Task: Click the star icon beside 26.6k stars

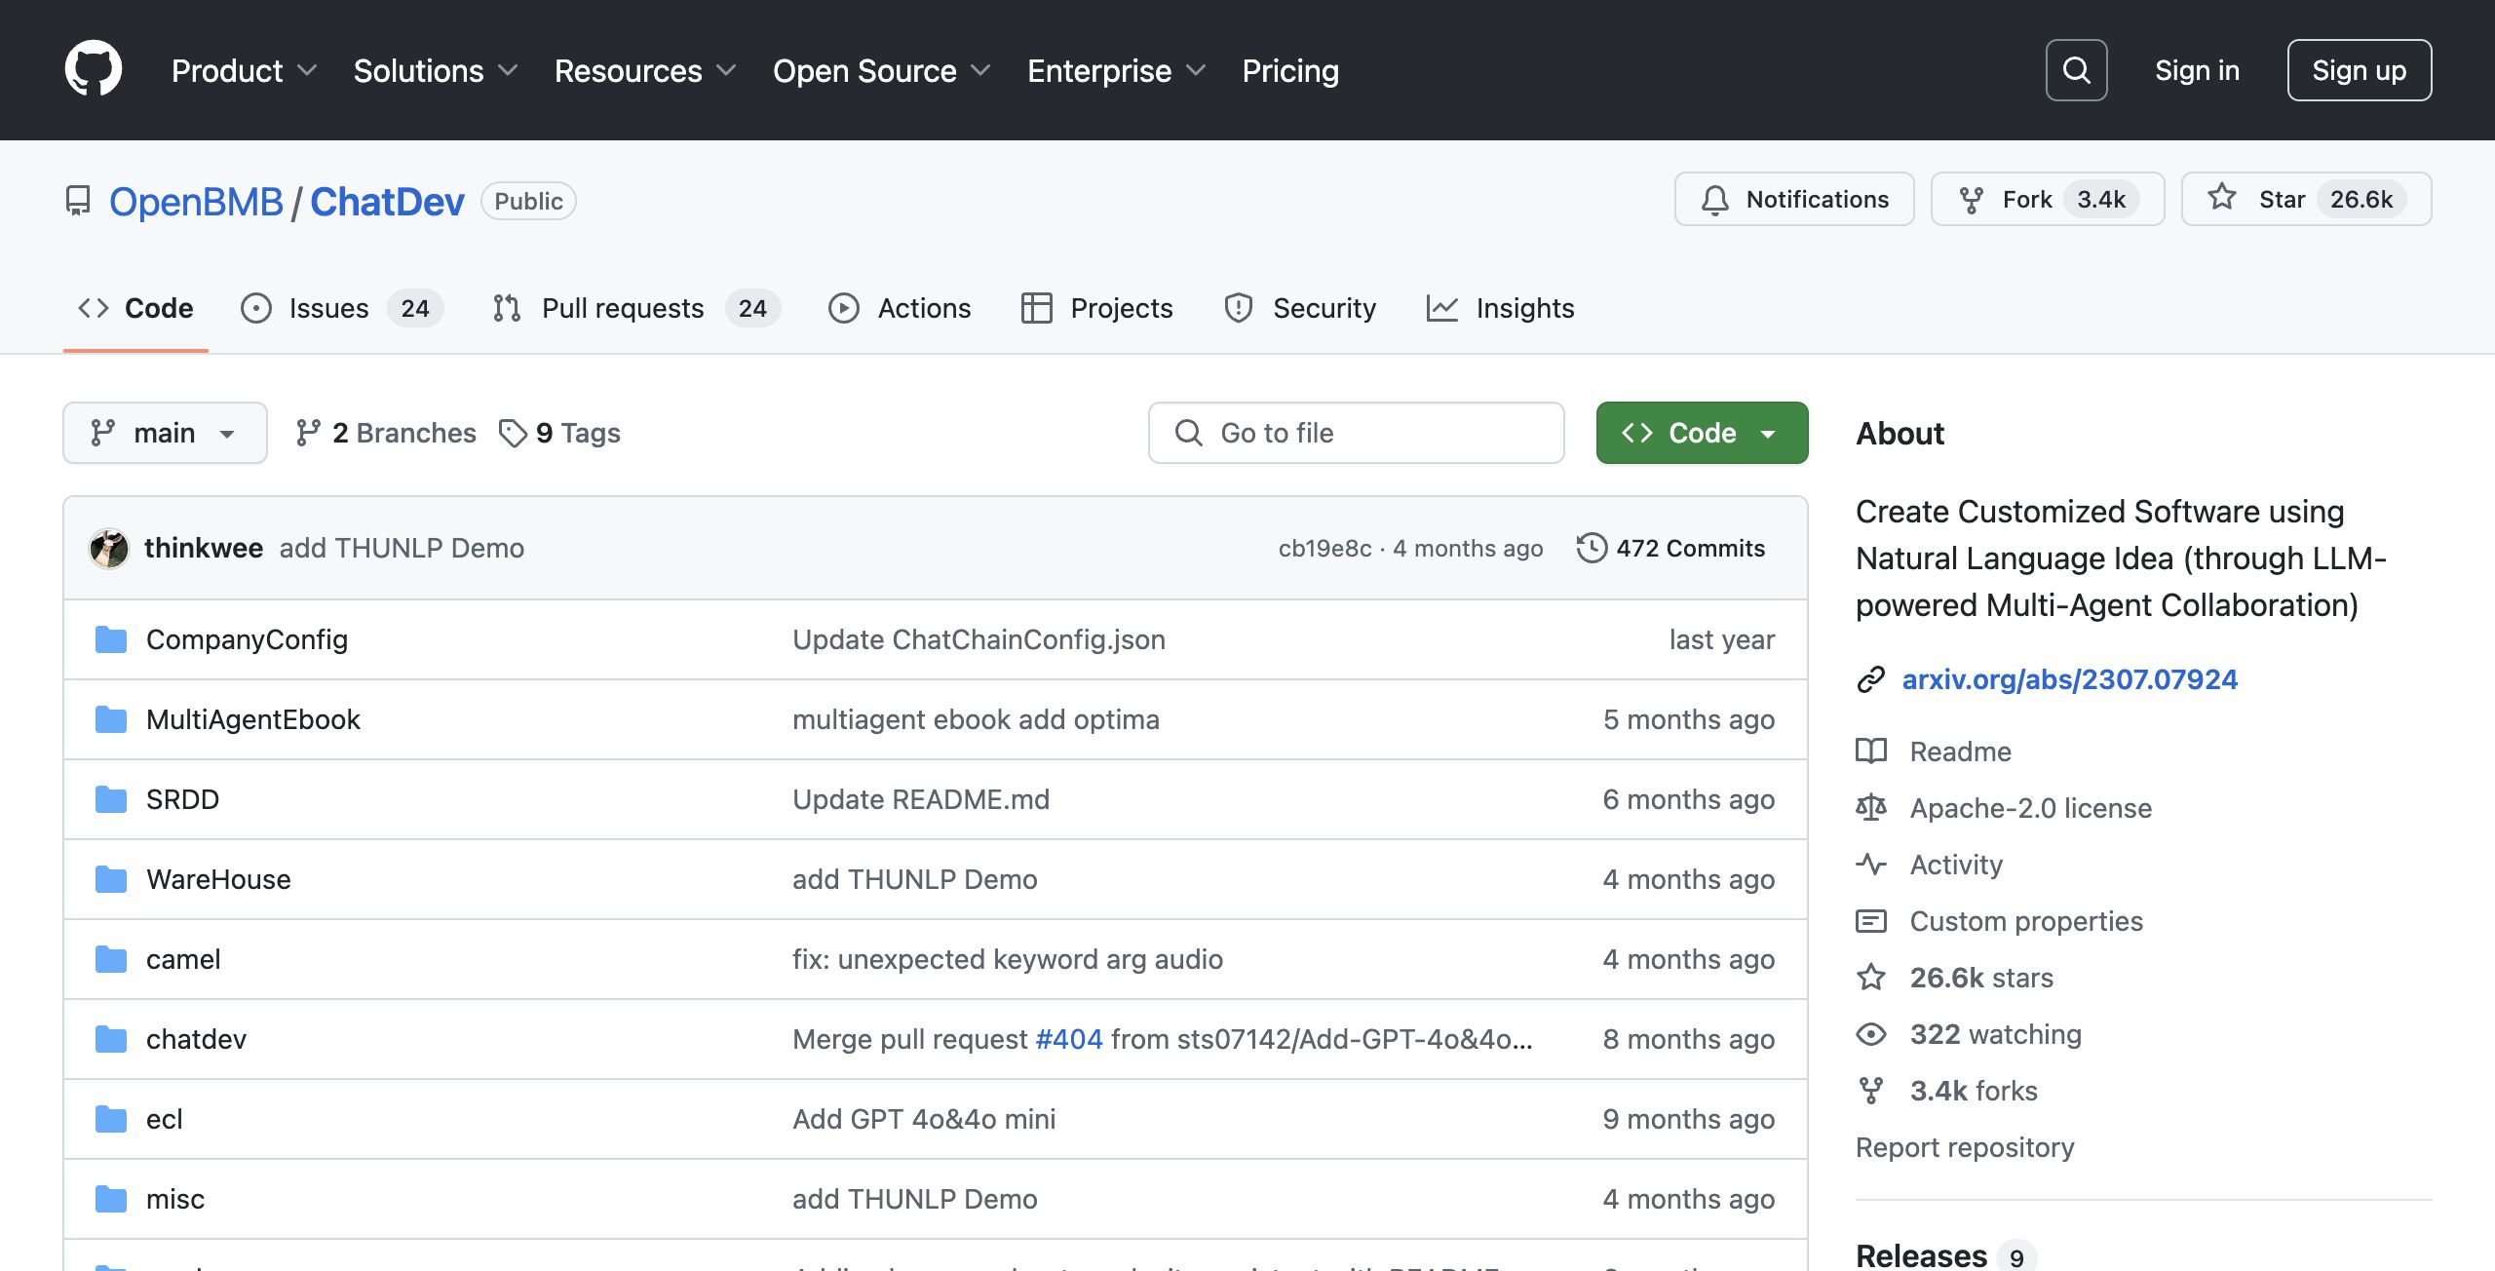Action: pos(1870,978)
